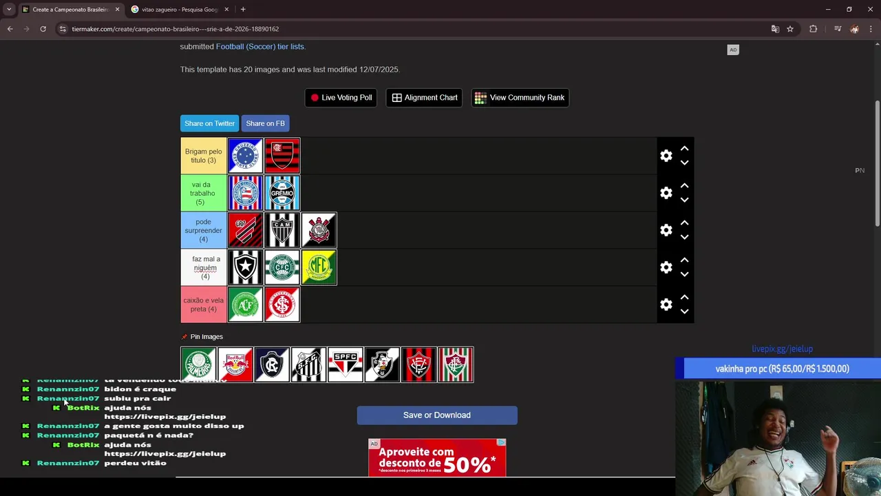The height and width of the screenshot is (496, 881).
Task: Move caixão e vela preta row up
Action: pyautogui.click(x=684, y=297)
